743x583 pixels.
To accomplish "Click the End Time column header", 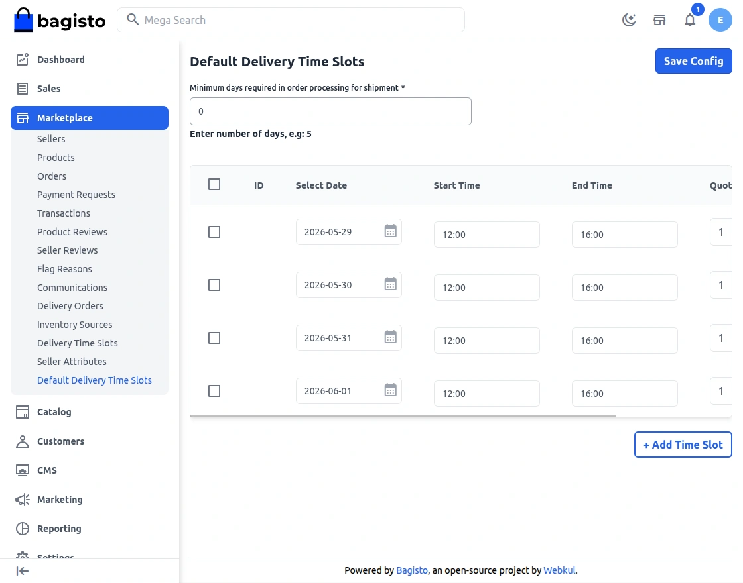I will click(592, 185).
